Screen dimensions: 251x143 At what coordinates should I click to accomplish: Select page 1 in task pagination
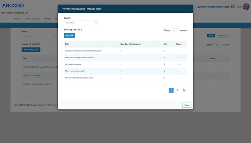(x=171, y=90)
